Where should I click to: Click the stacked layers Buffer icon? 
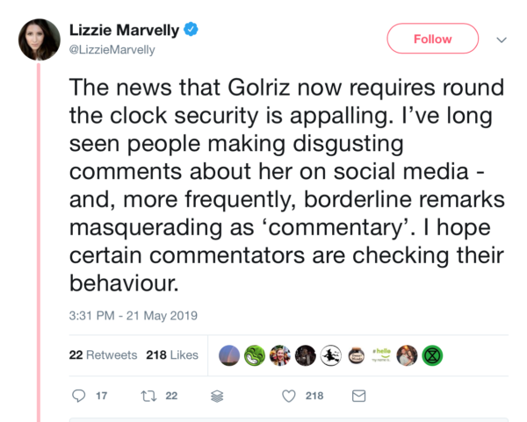click(218, 397)
